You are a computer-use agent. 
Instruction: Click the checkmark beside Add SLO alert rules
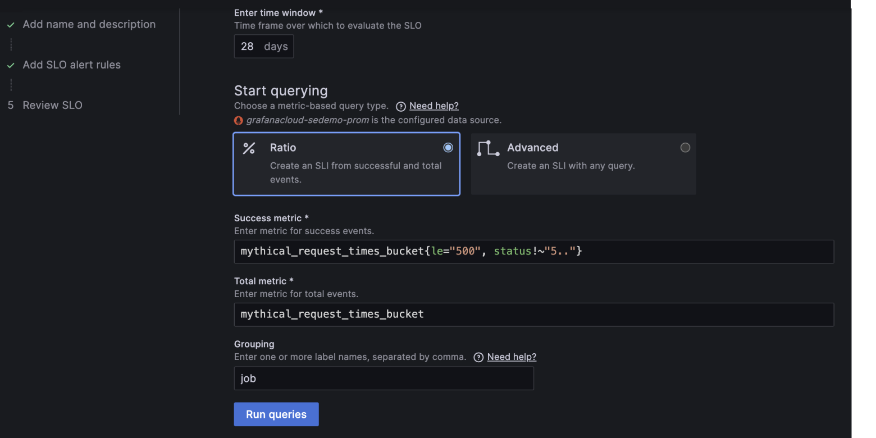coord(11,65)
